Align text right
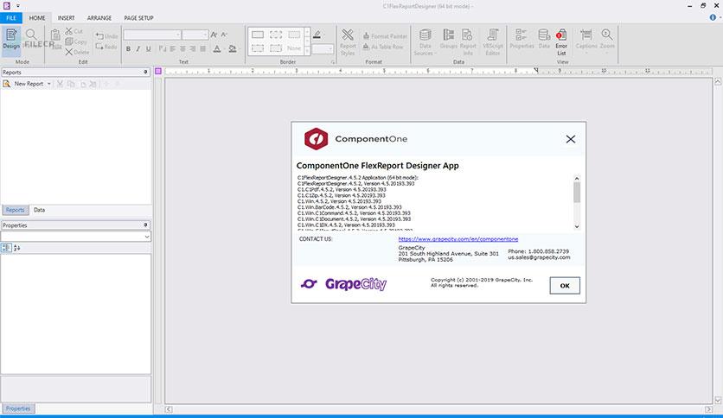This screenshot has width=723, height=418. click(193, 49)
